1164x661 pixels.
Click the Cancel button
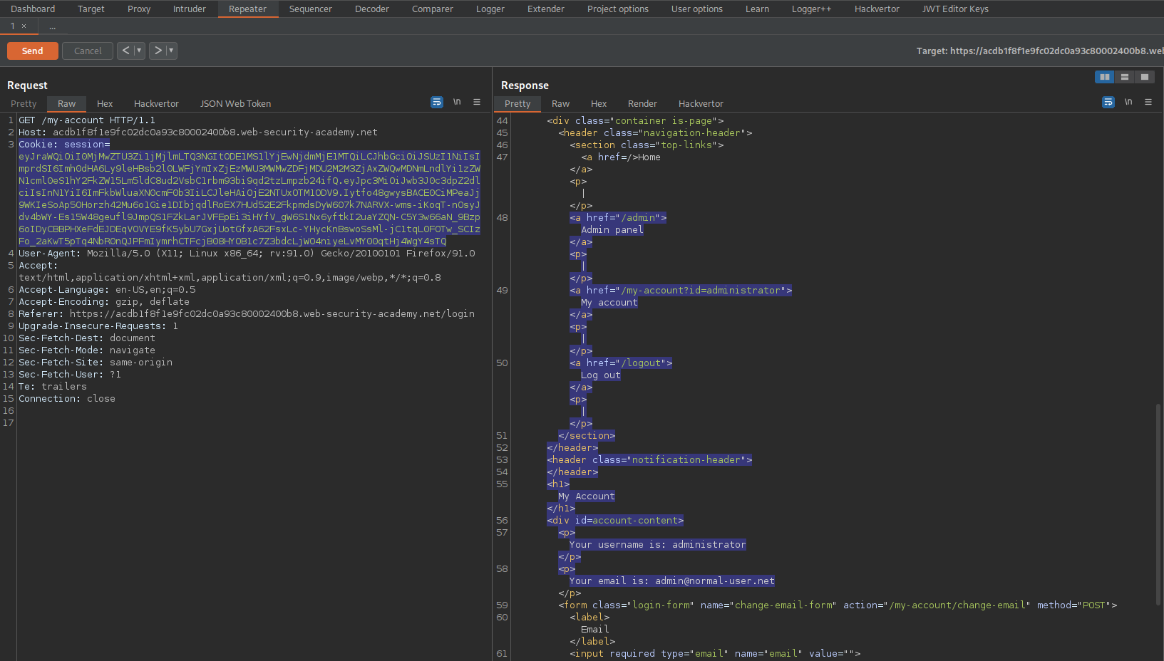point(88,51)
